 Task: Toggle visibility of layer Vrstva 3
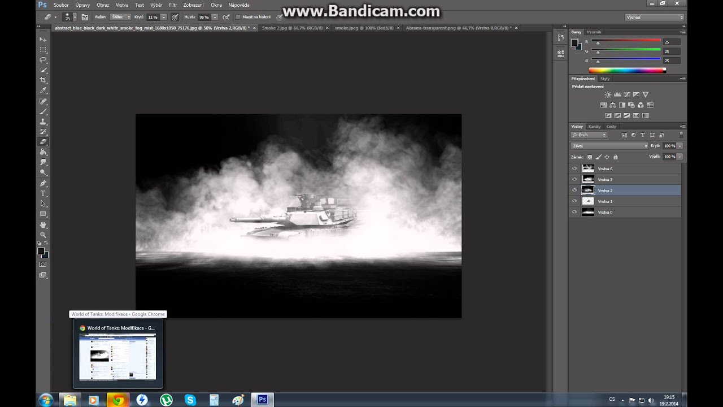click(x=574, y=179)
